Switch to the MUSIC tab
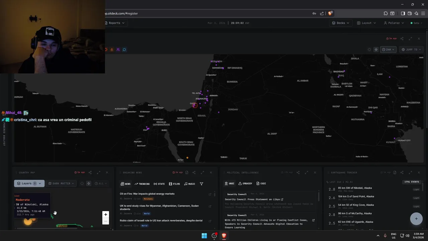Image resolution: width=428 pixels, height=241 pixels. pyautogui.click(x=189, y=184)
